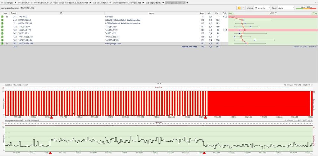Click first red triangle marker on kabelbox timeline
The image size is (318, 156).
click(x=52, y=118)
